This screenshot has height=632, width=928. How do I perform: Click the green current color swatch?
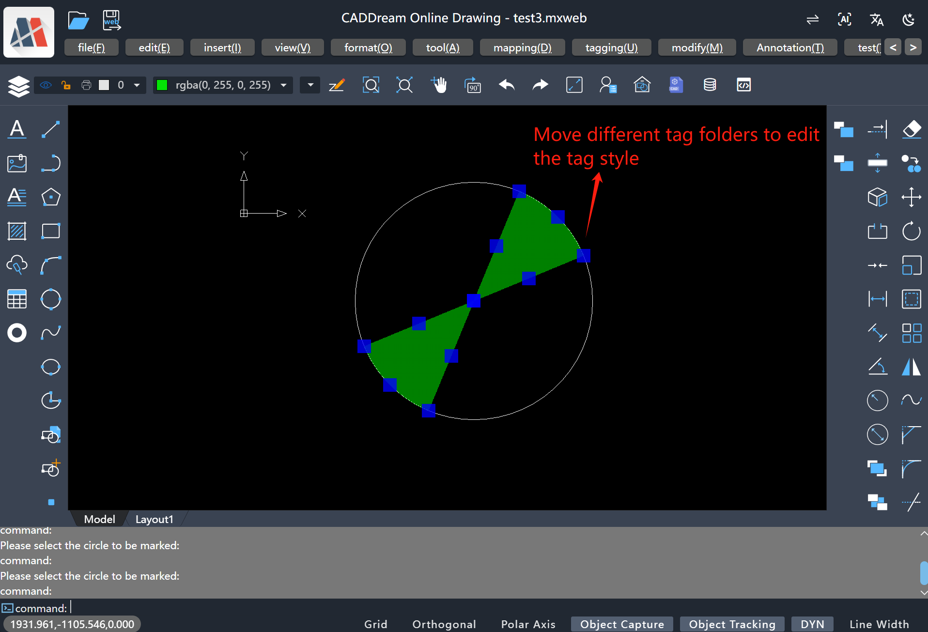click(x=162, y=85)
